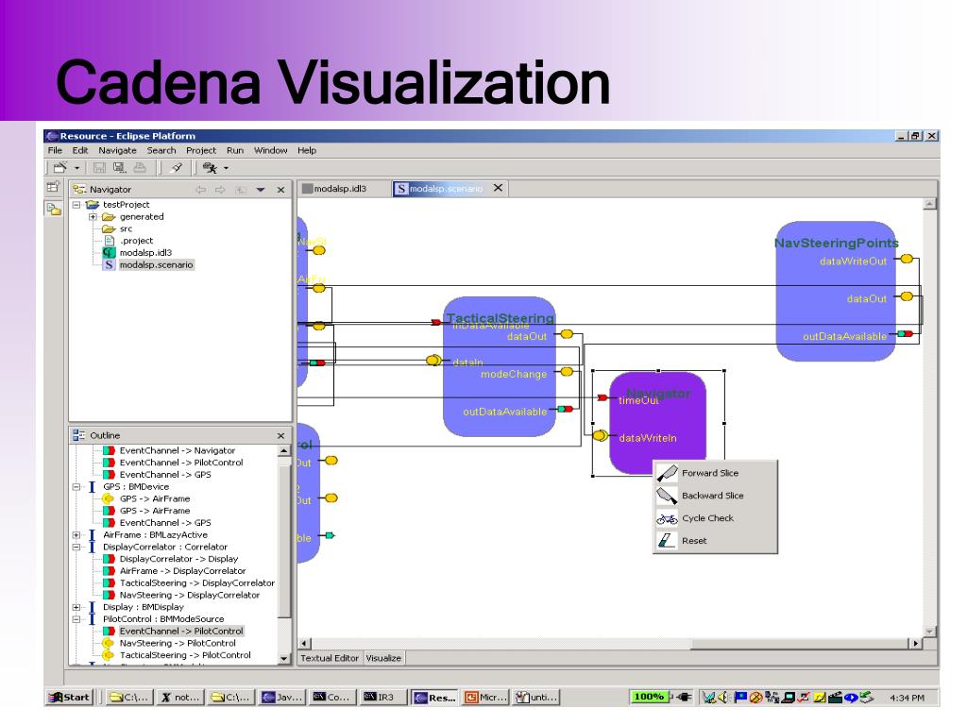Click the TacticalSteering component title
This screenshot has height=725, width=967.
(500, 318)
